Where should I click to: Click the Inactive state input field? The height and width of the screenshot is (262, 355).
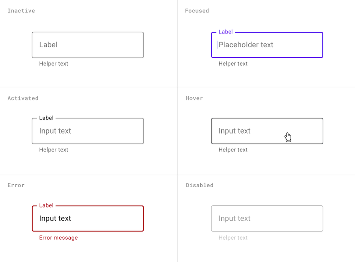(x=87, y=45)
